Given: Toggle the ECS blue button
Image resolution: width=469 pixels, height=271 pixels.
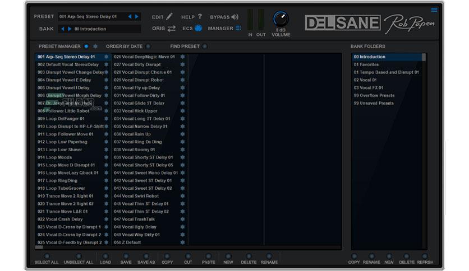Looking at the screenshot, I should pos(198,28).
